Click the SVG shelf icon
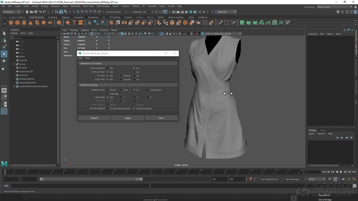Image resolution: width=358 pixels, height=201 pixels. point(81,22)
